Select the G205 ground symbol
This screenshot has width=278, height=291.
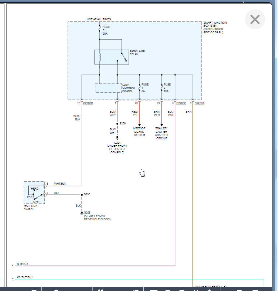tap(82, 213)
